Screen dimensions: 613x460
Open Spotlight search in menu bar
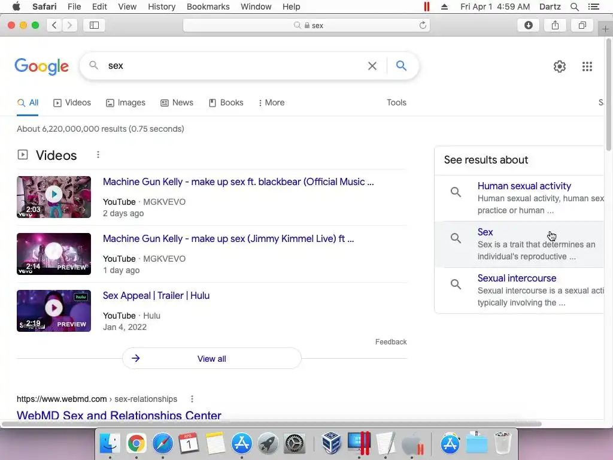(x=574, y=7)
